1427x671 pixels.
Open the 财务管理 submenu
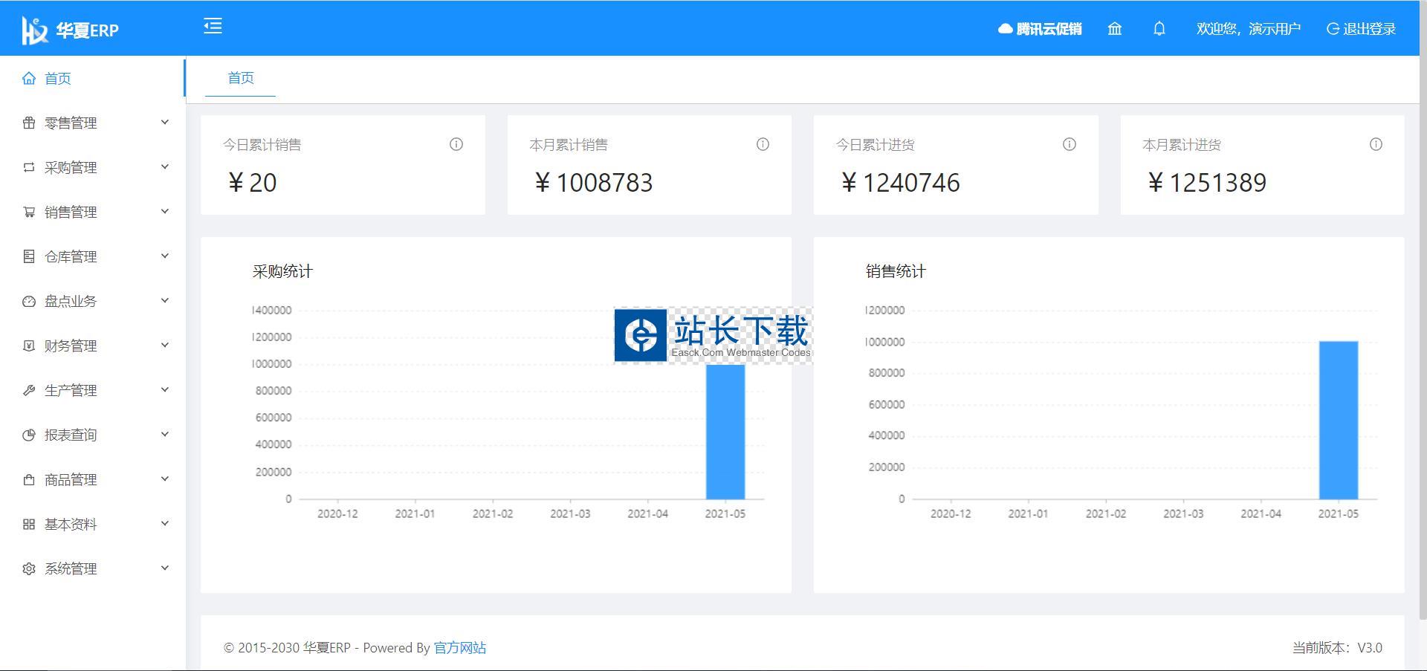[93, 346]
